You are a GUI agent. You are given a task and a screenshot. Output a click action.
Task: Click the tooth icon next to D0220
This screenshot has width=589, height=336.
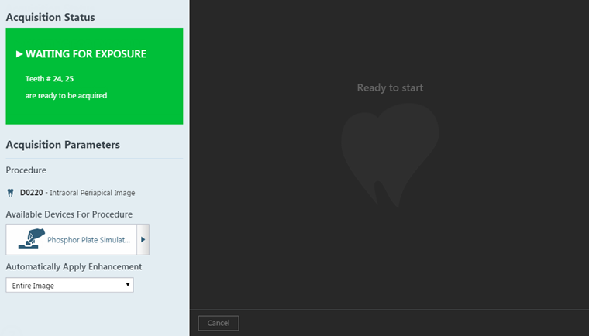click(11, 192)
